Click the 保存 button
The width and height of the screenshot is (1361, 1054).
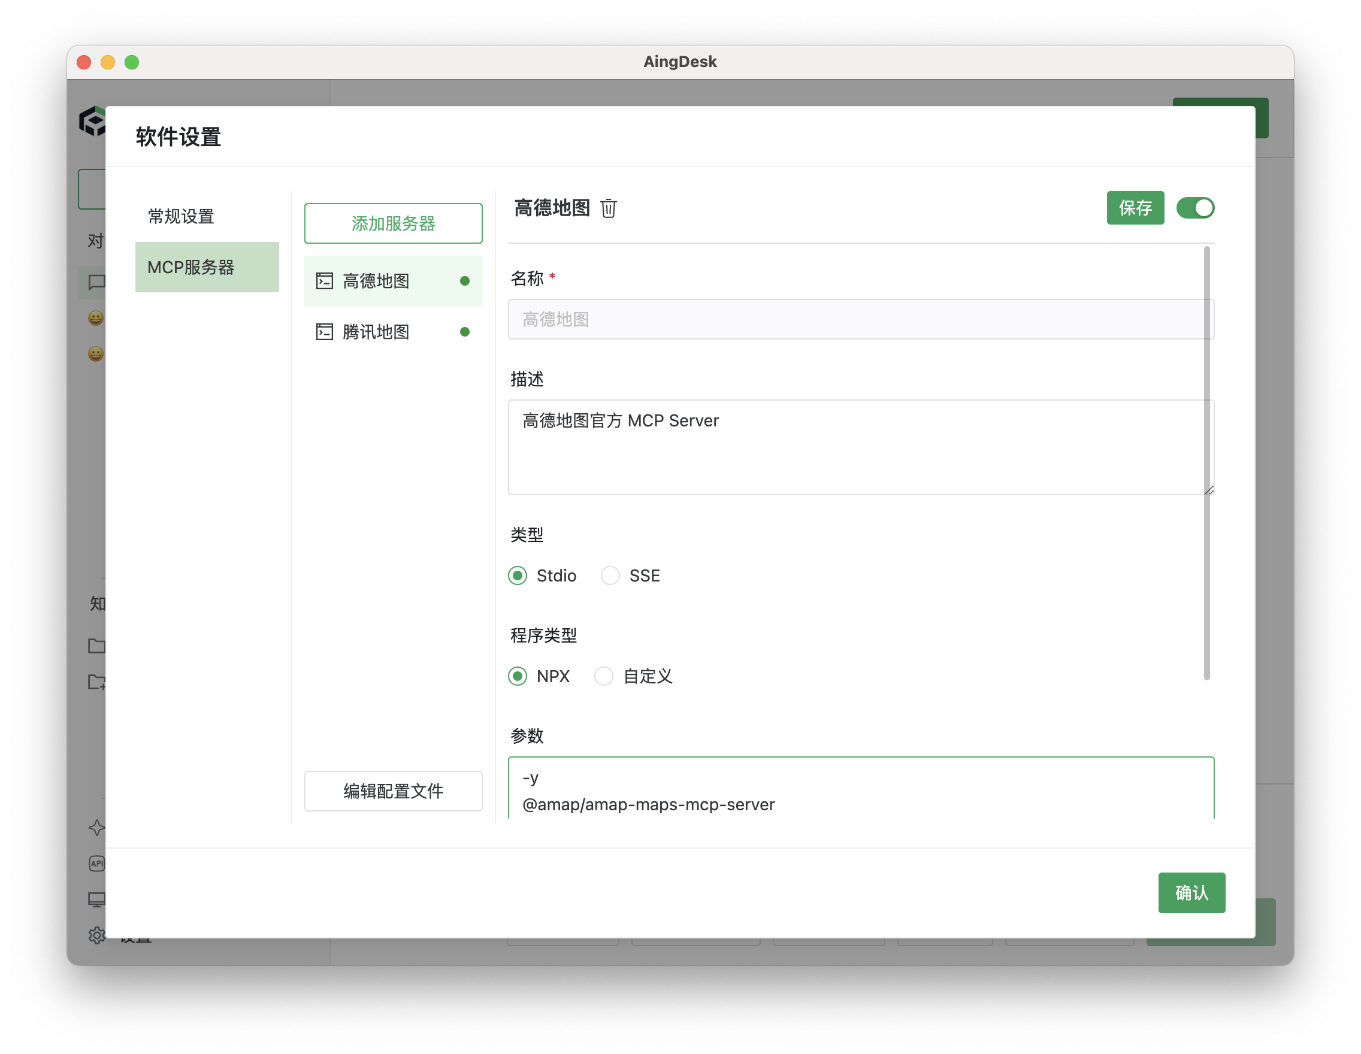point(1135,208)
